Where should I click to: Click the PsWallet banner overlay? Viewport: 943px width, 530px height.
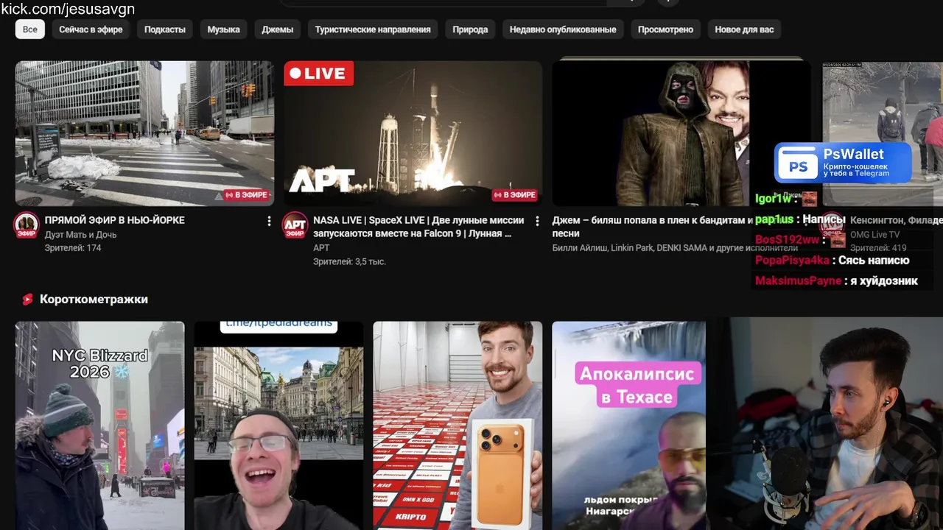[843, 163]
